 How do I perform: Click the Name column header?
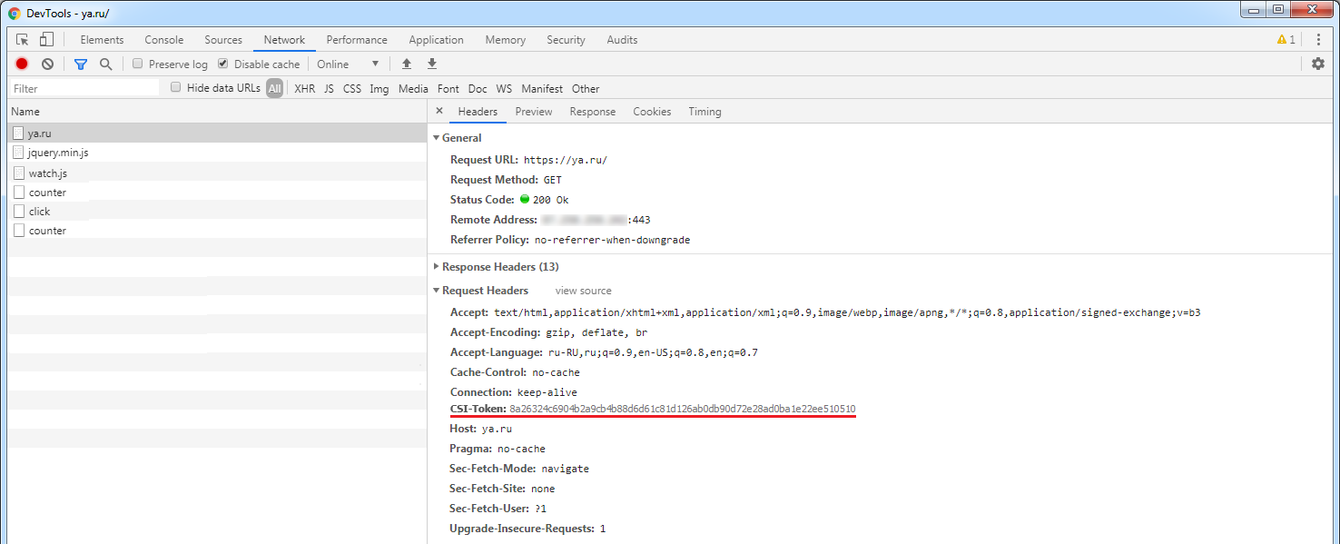(216, 112)
